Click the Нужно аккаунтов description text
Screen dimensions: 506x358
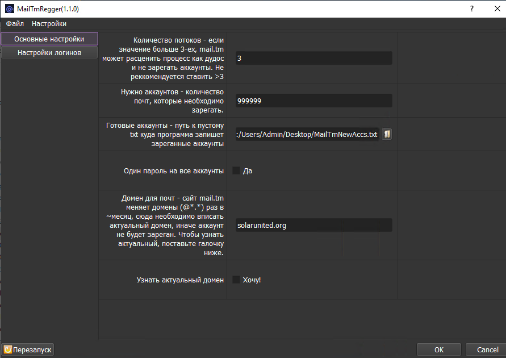pyautogui.click(x=172, y=101)
